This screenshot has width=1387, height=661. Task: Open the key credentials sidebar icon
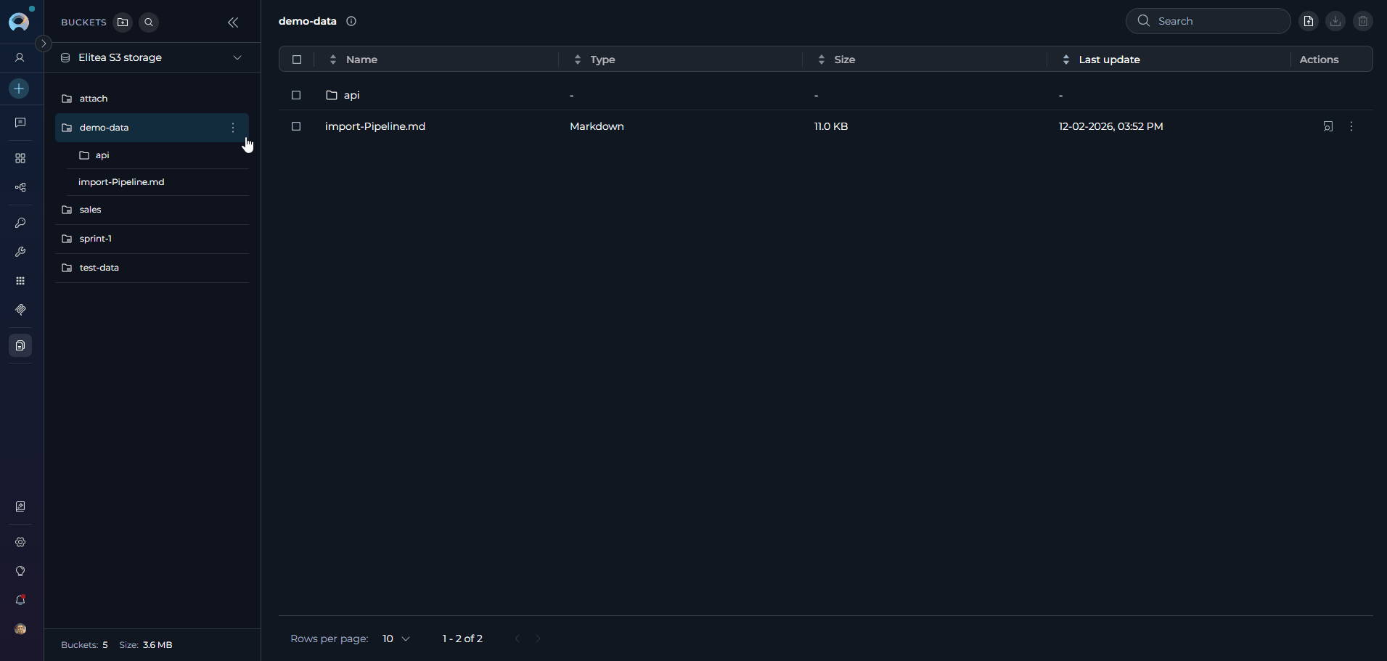click(20, 223)
